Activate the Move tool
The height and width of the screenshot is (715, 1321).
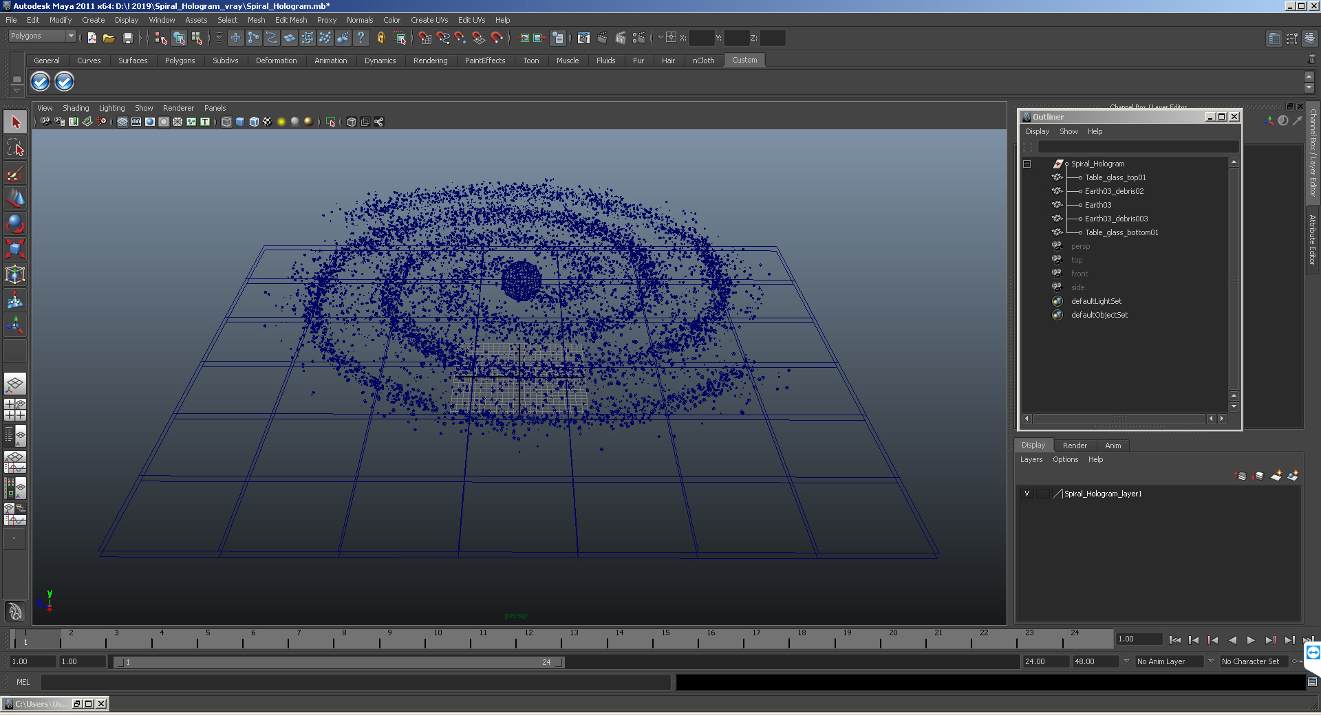tap(15, 198)
